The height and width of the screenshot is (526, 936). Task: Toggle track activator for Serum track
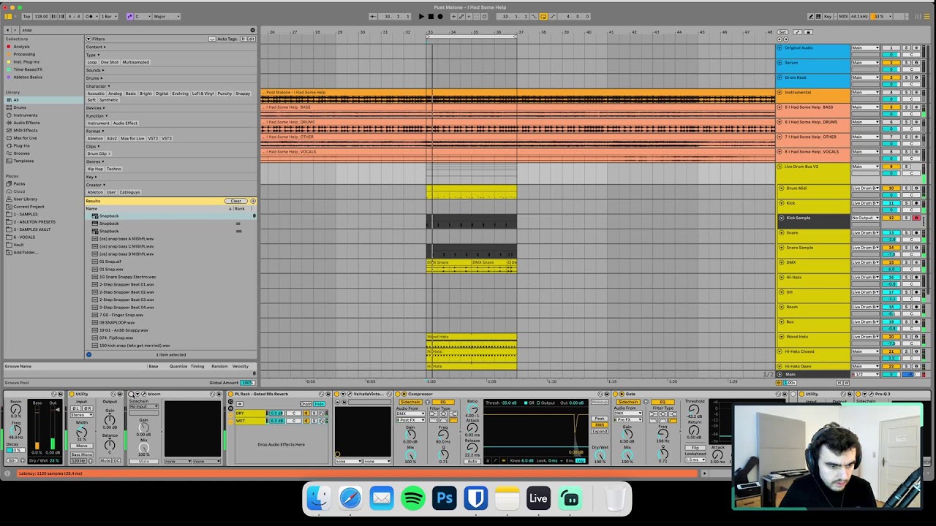[x=891, y=63]
